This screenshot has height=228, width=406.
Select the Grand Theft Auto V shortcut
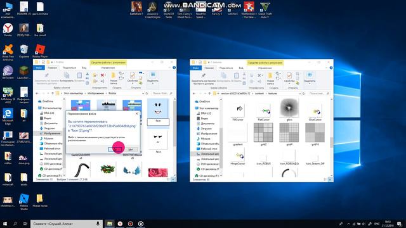(265, 10)
